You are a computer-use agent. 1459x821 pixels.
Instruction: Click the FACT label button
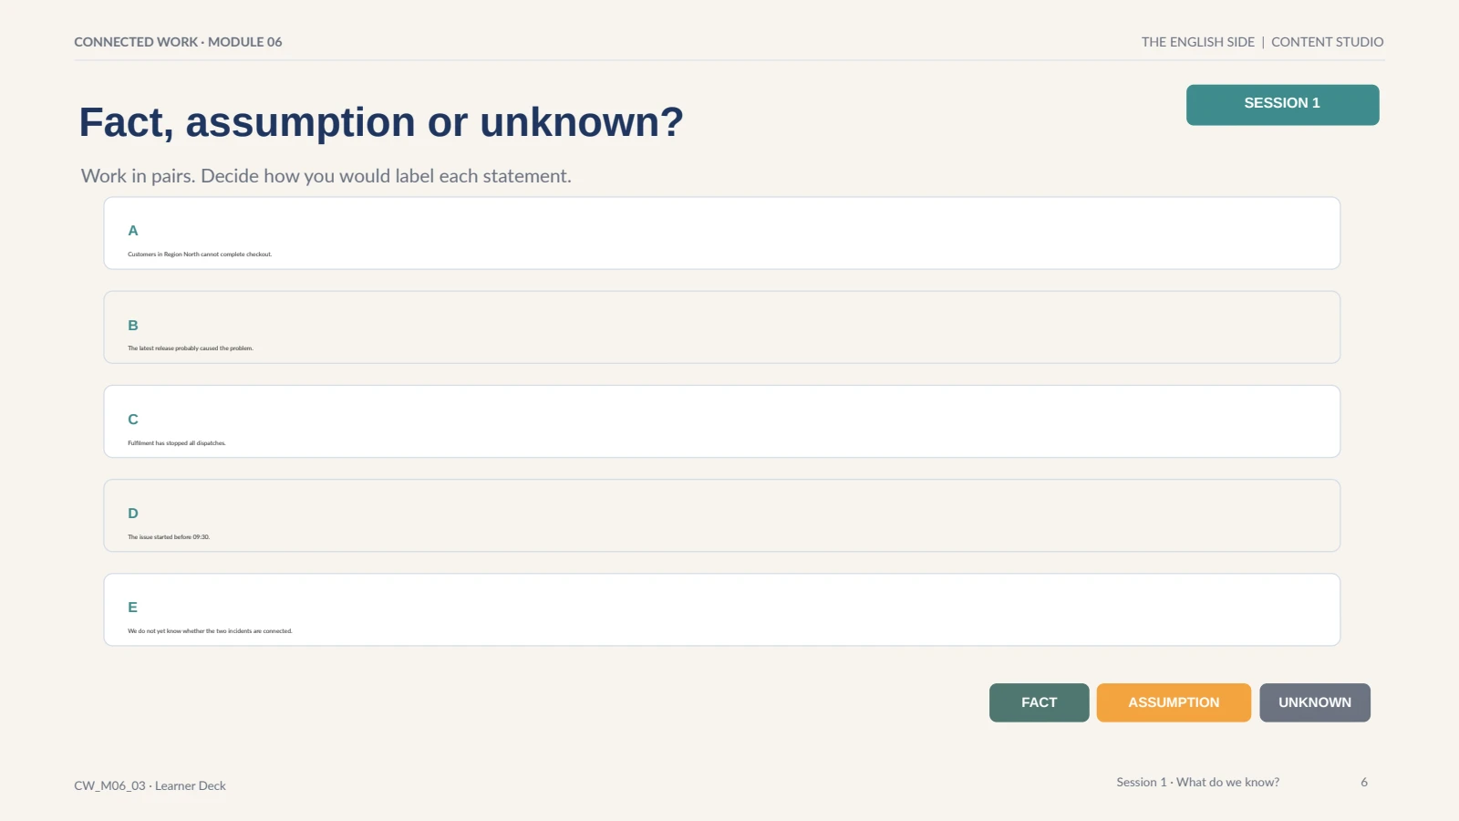1039,702
